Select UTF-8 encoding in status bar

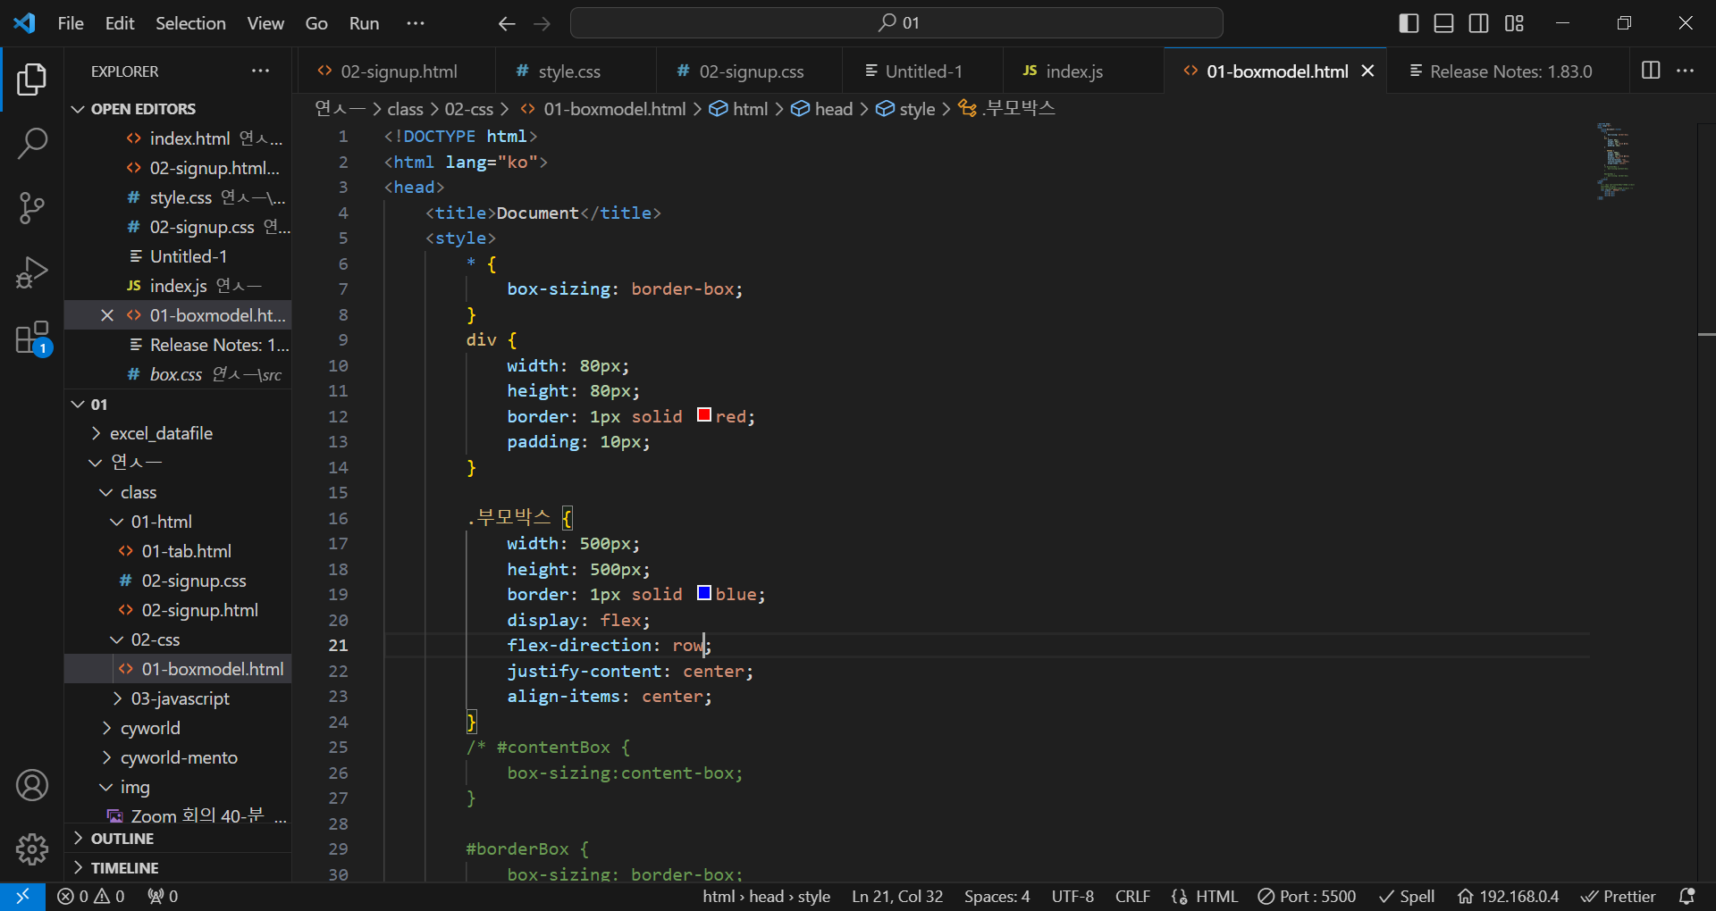[x=1072, y=896]
